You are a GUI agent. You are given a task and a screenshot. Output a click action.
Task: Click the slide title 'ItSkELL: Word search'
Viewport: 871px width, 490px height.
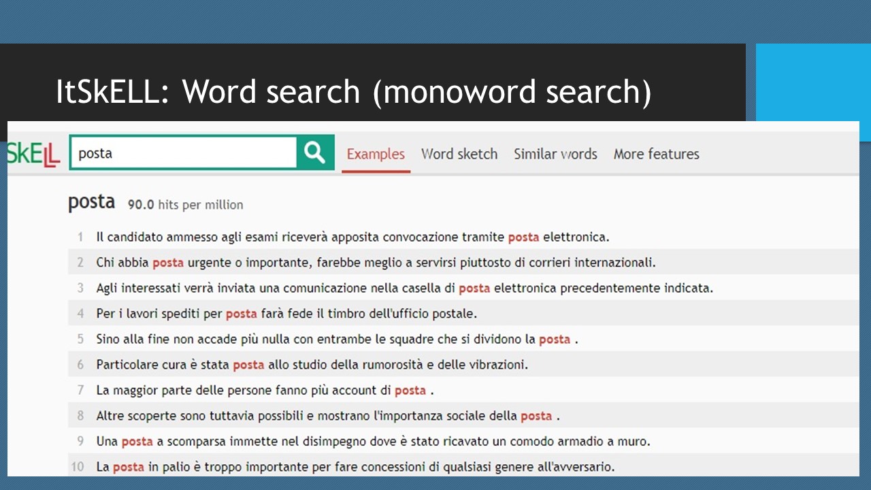353,91
